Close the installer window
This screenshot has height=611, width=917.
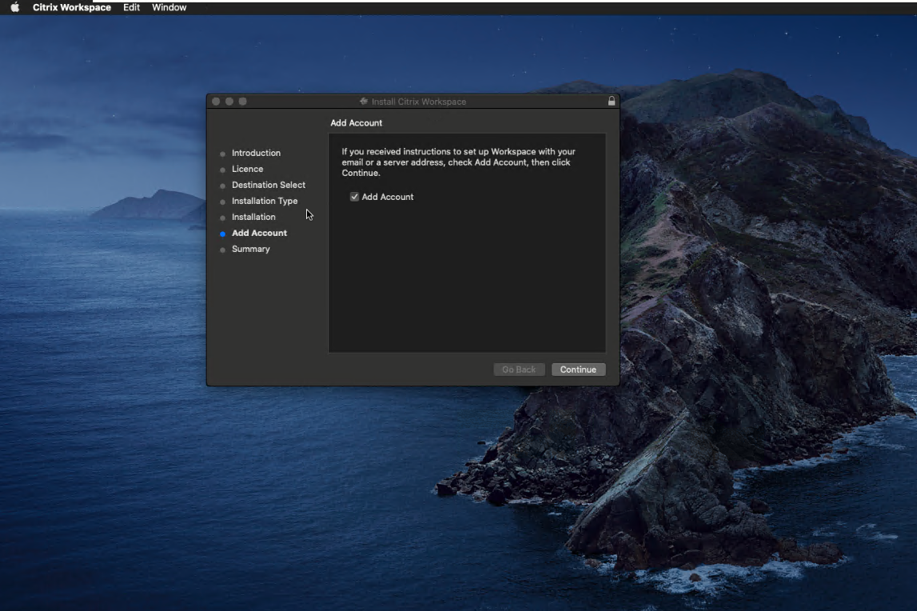216,102
